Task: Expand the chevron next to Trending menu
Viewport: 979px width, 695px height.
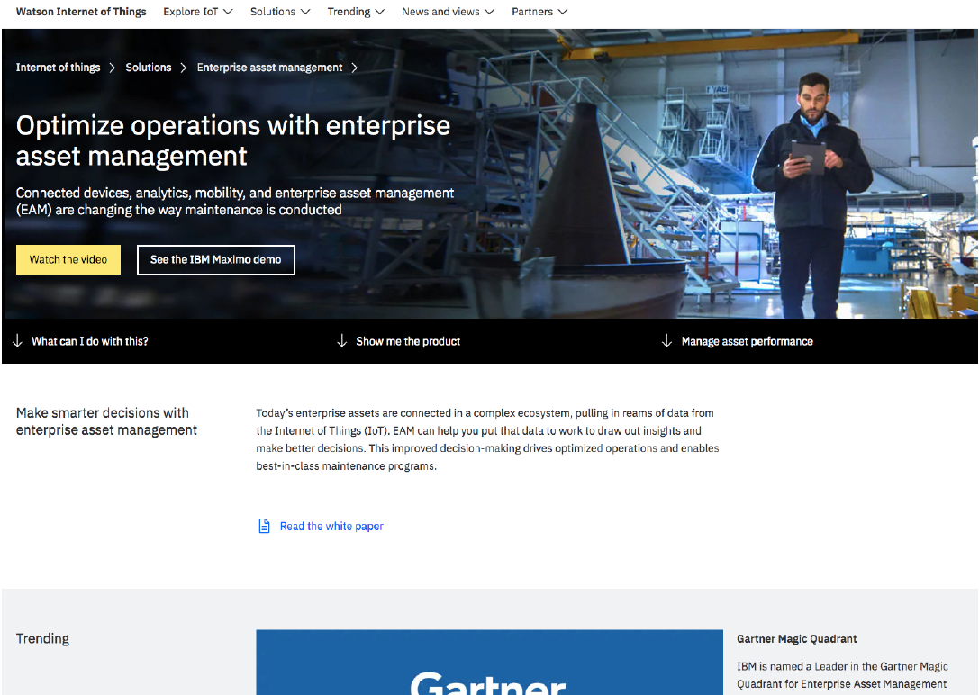Action: click(x=379, y=12)
